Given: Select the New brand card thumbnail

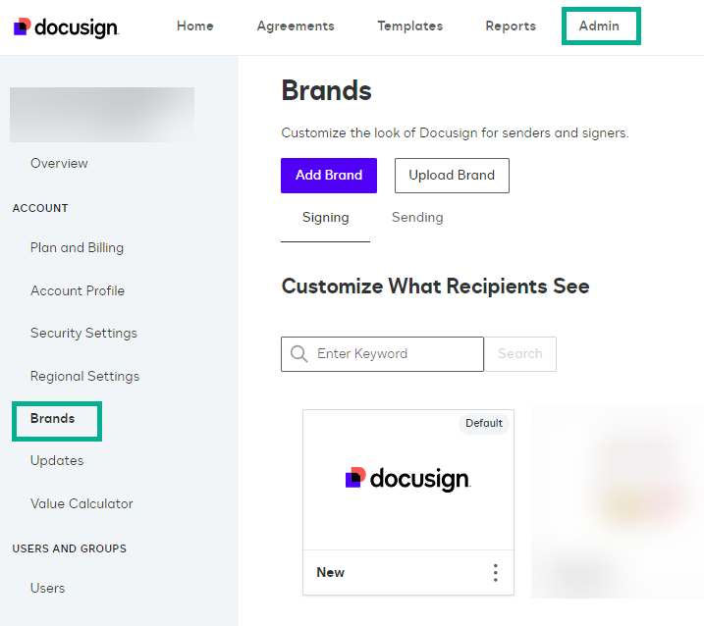Looking at the screenshot, I should point(407,480).
